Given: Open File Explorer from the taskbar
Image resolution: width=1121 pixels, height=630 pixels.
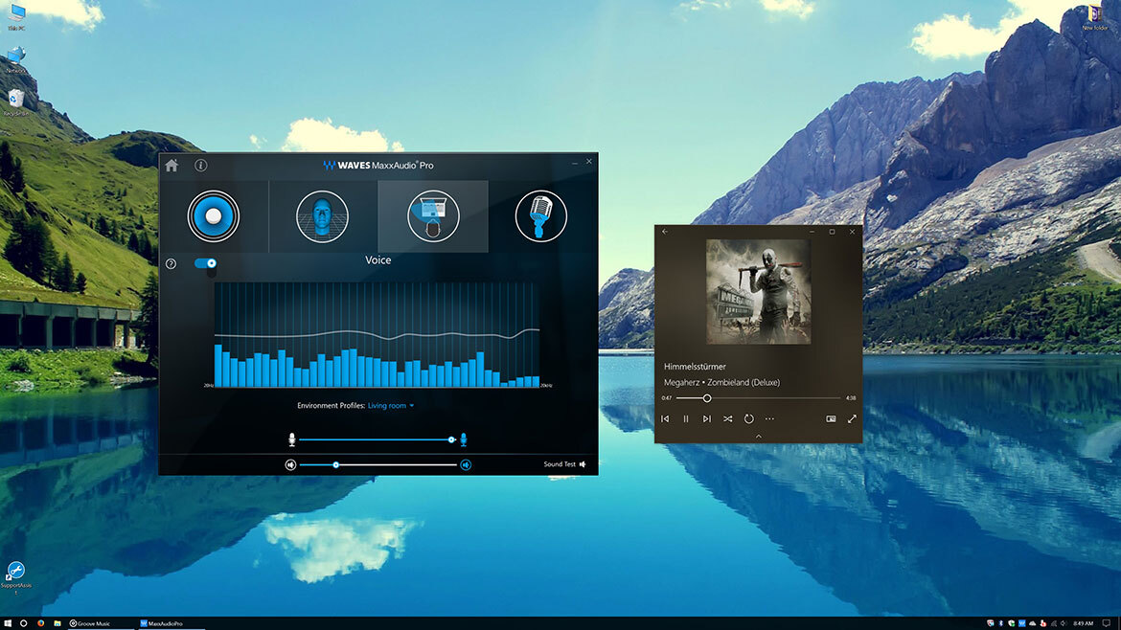Looking at the screenshot, I should coord(57,623).
